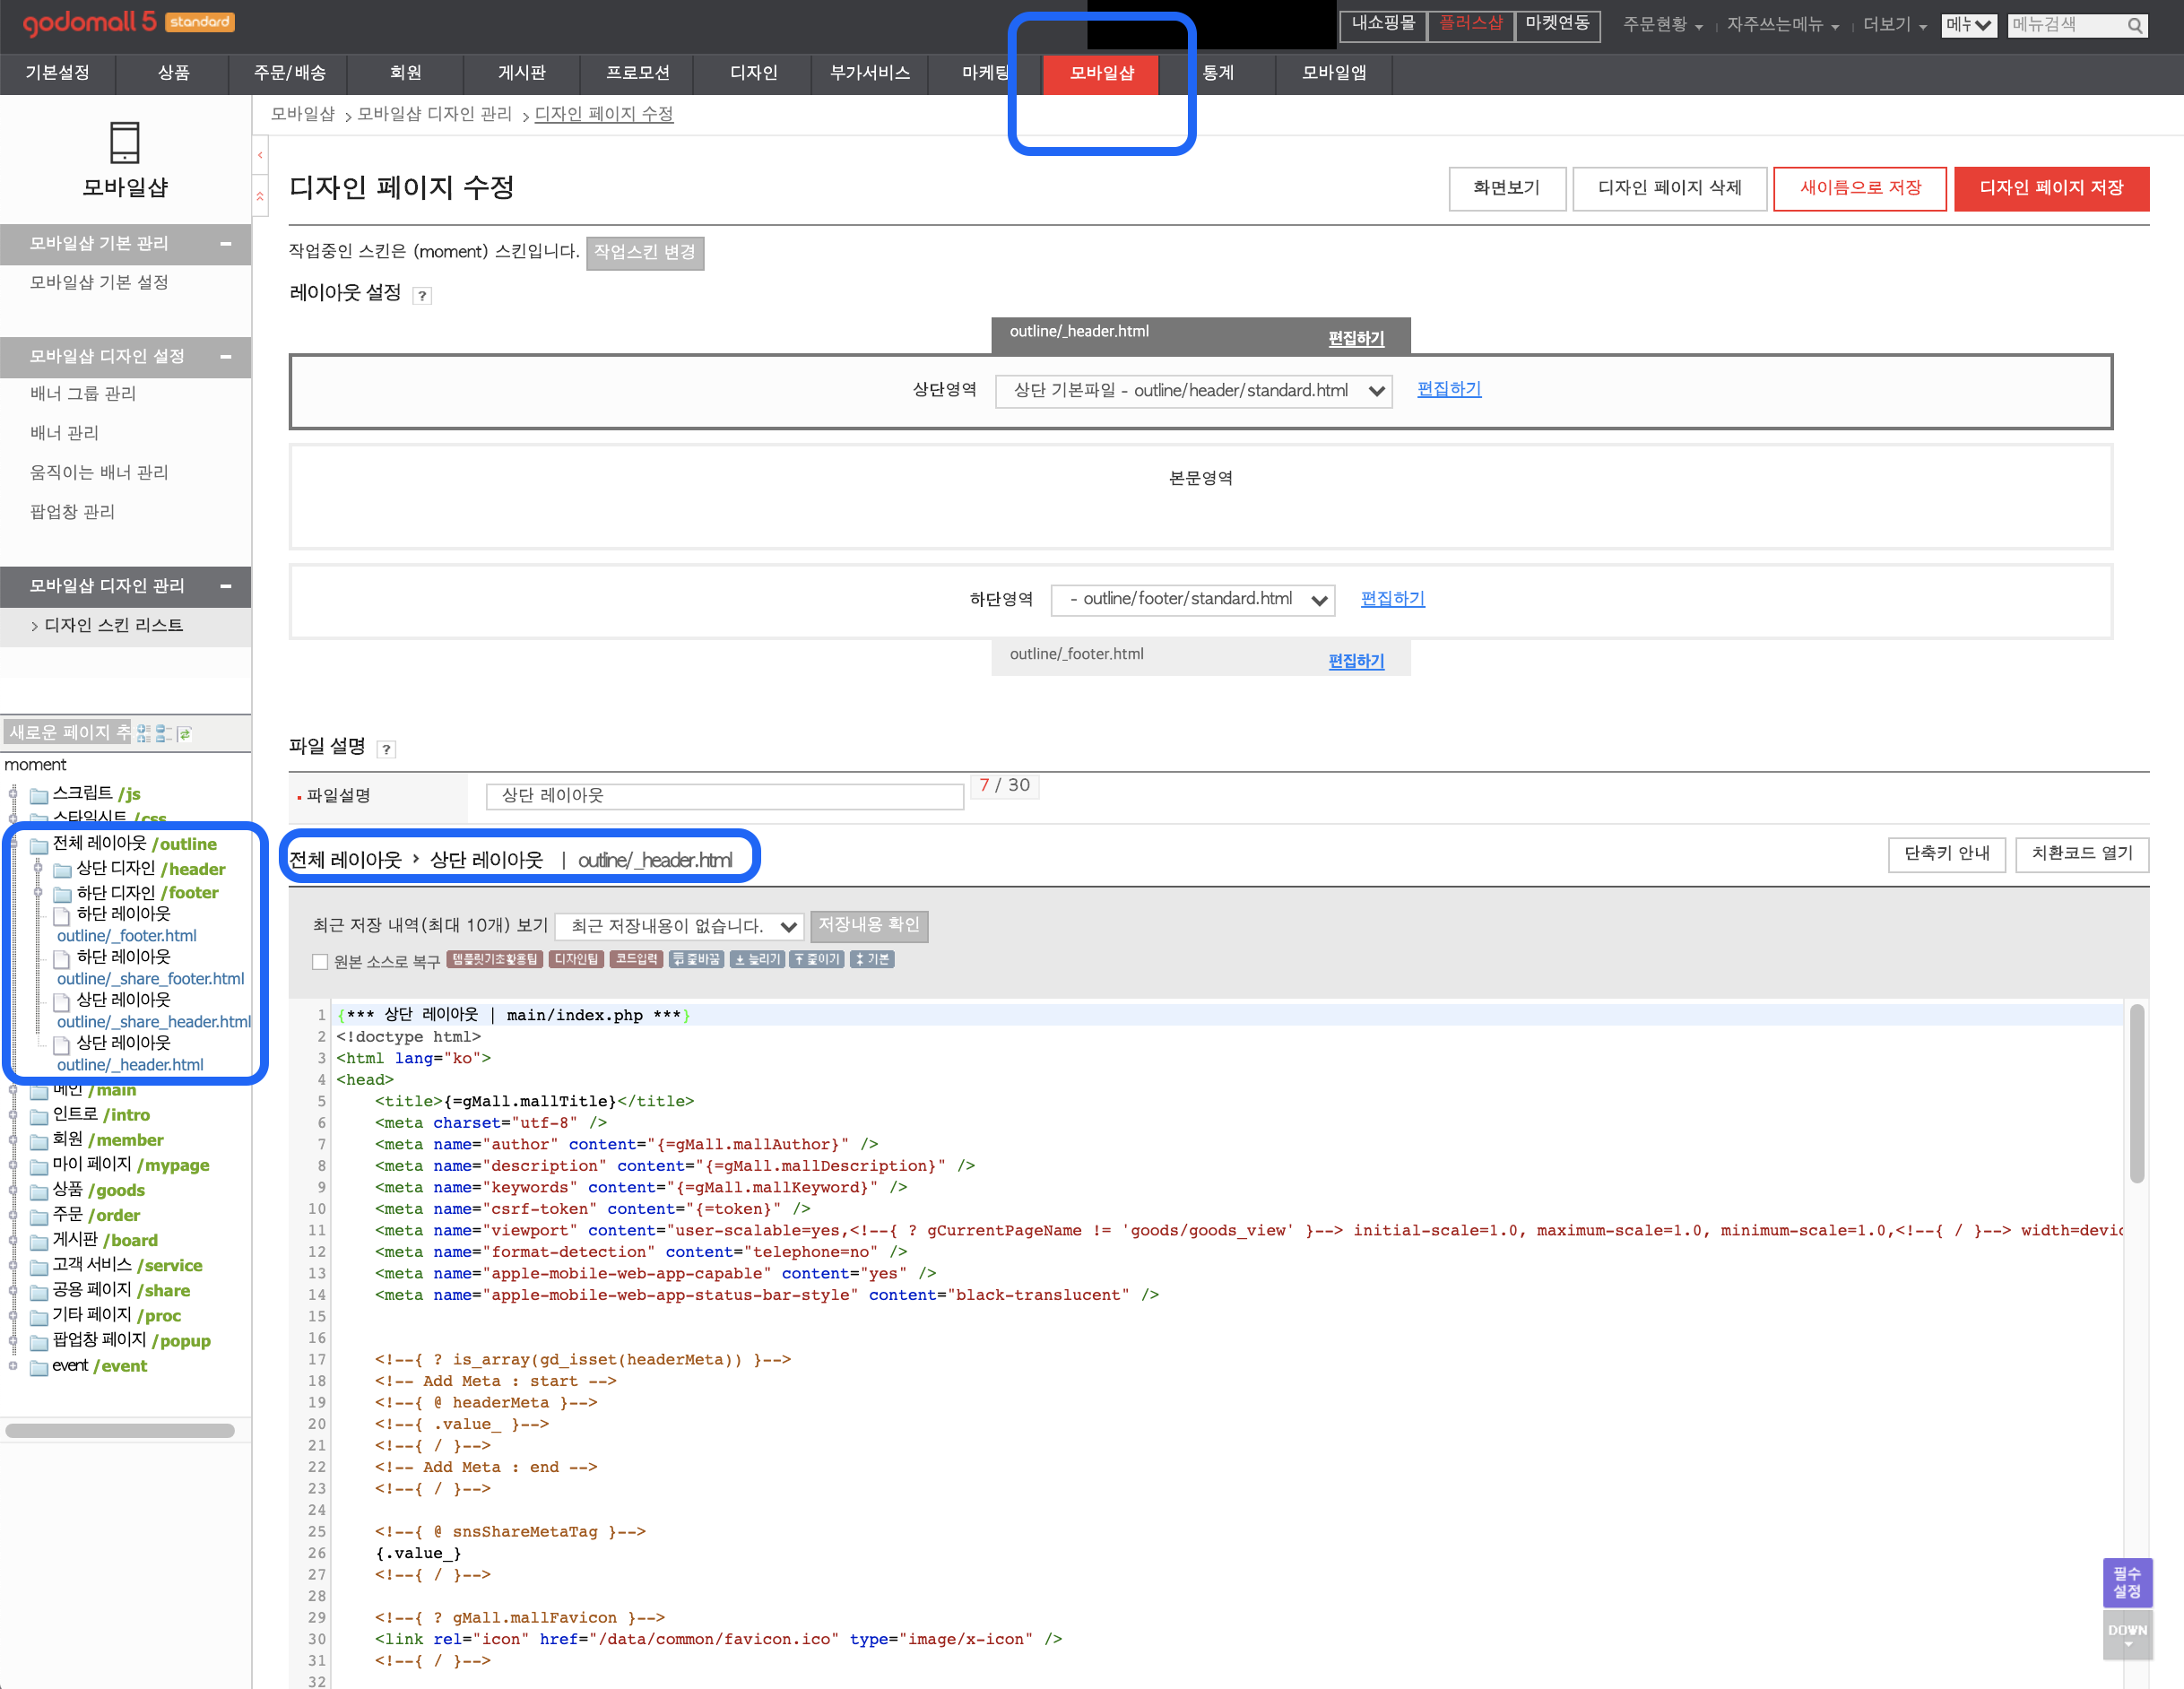Expand the 회원 /member tree node
2184x1689 pixels.
tap(13, 1140)
